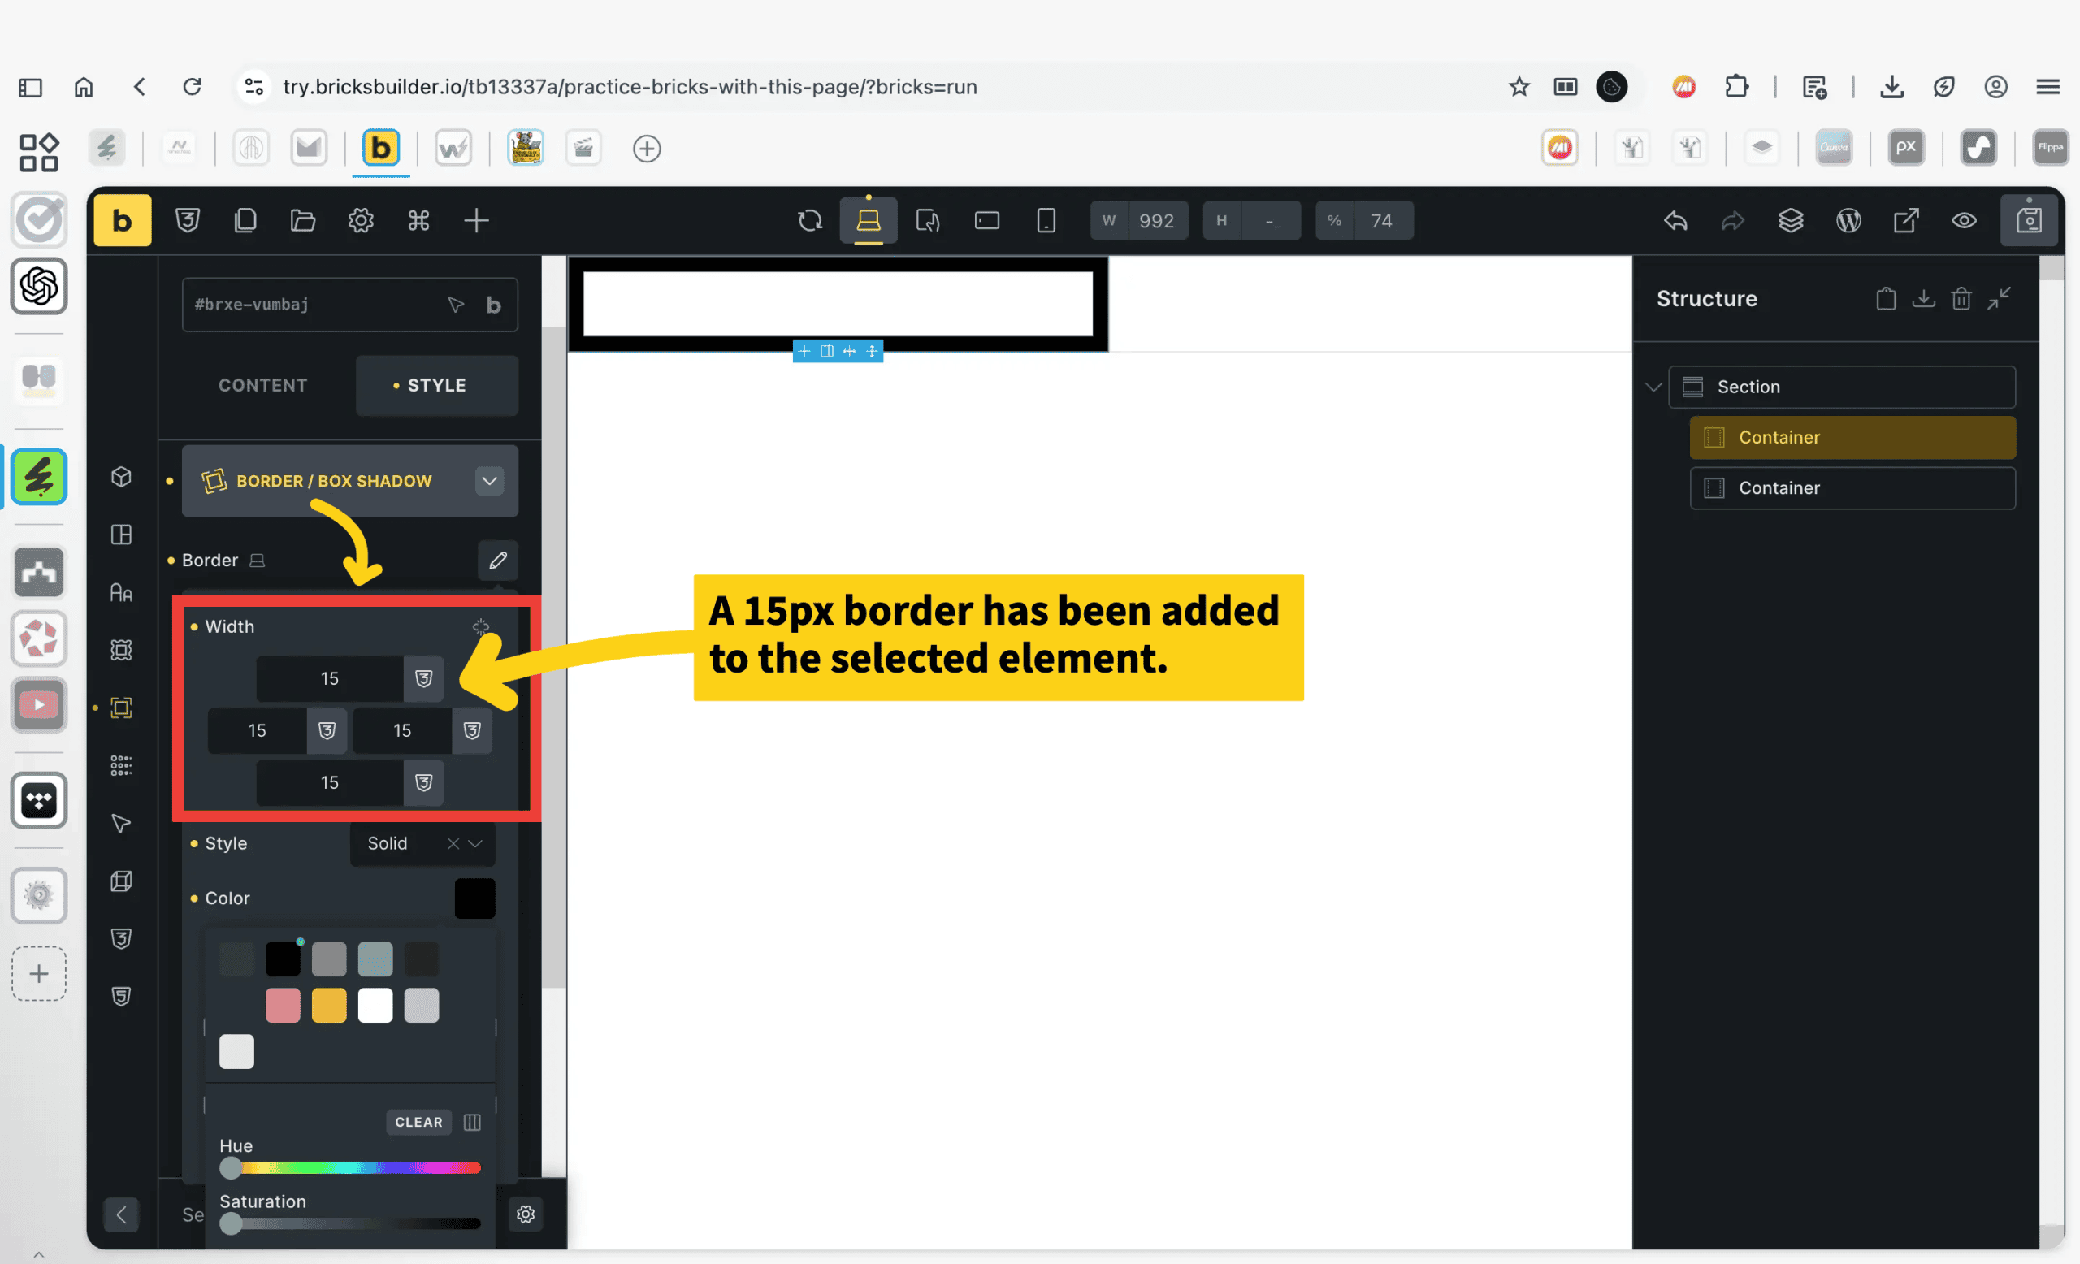Toggle the border edit pencil button
Image resolution: width=2080 pixels, height=1264 pixels.
click(497, 561)
